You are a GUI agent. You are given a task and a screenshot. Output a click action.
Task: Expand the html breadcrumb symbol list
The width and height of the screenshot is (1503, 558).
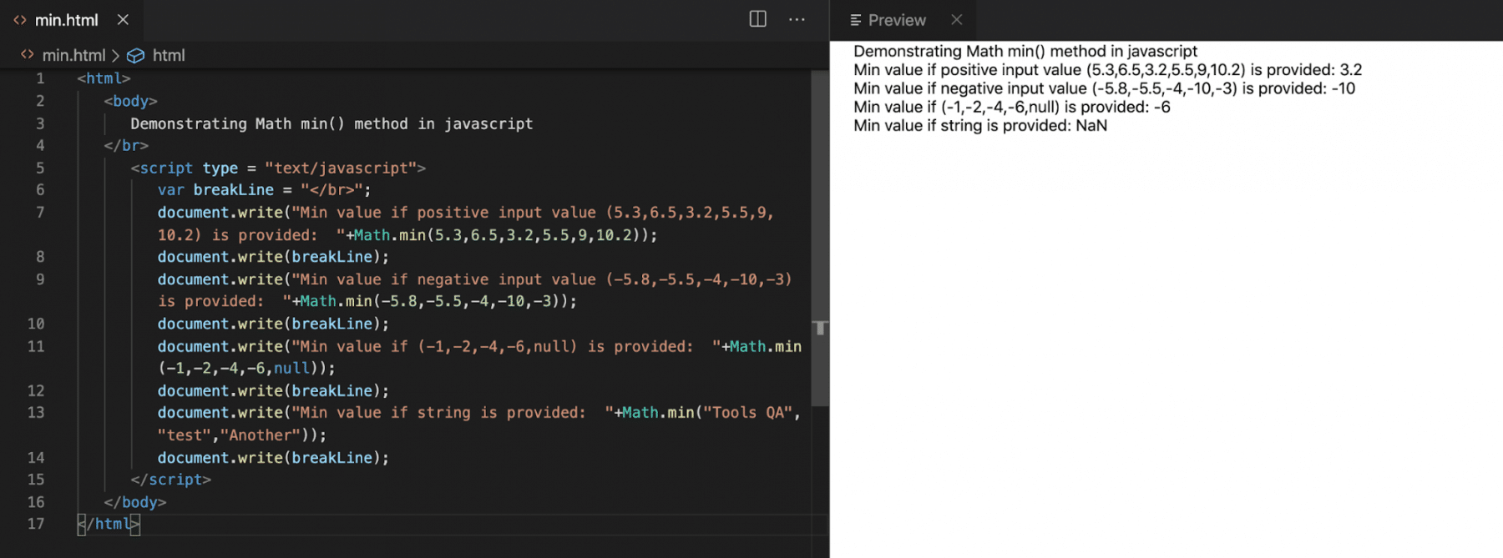(x=169, y=56)
